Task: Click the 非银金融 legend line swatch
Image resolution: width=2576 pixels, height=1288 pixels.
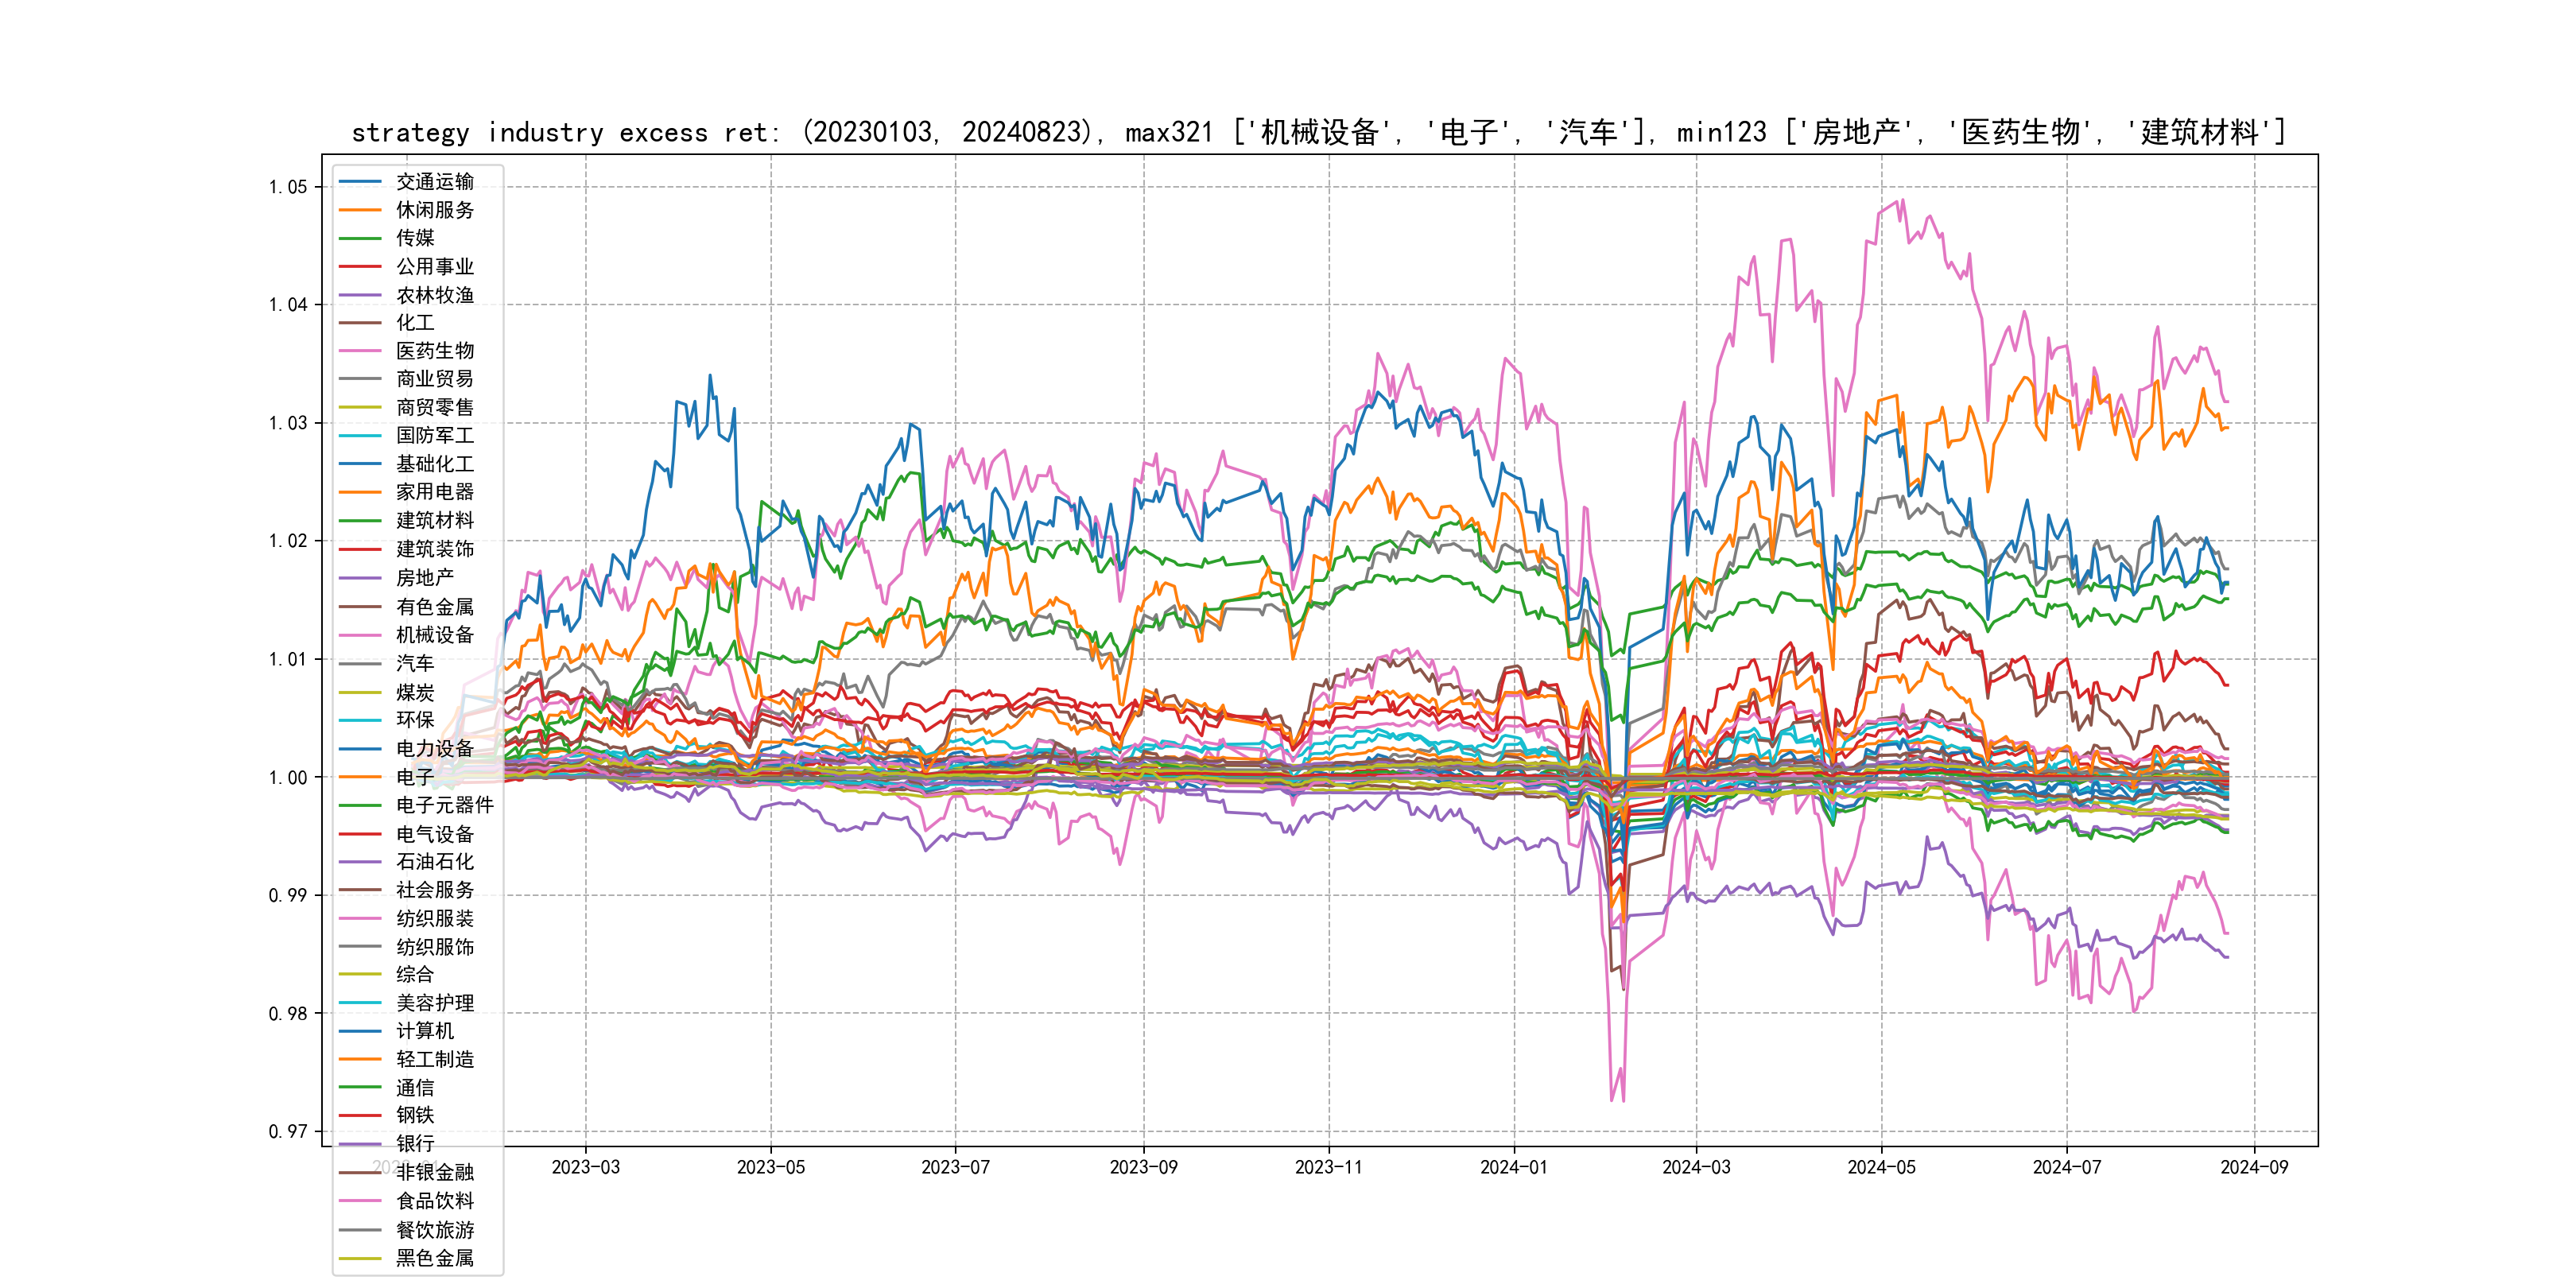Action: tap(360, 1172)
